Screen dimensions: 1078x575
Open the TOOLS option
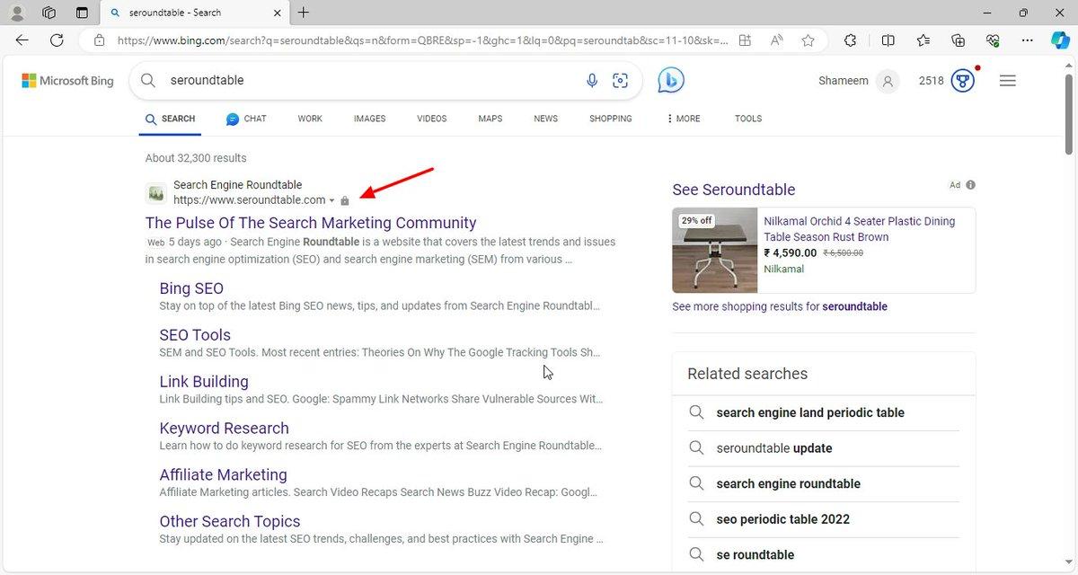click(748, 119)
